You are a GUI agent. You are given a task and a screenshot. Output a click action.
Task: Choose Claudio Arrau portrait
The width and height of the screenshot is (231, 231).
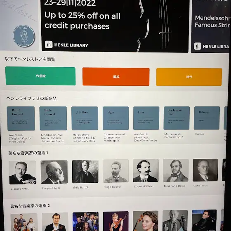[x=22, y=172]
